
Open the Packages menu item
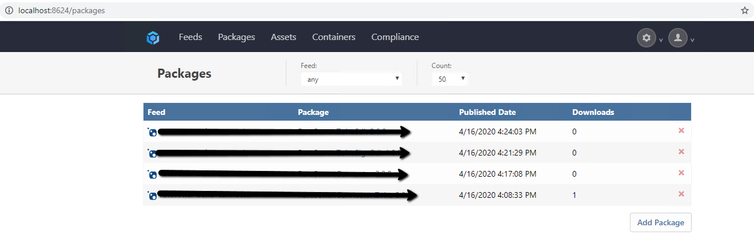click(236, 37)
